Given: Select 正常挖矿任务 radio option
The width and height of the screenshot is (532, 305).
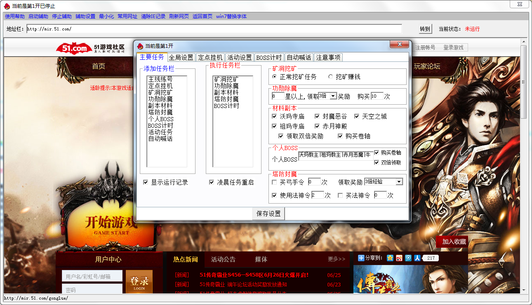Looking at the screenshot, I should [294, 77].
